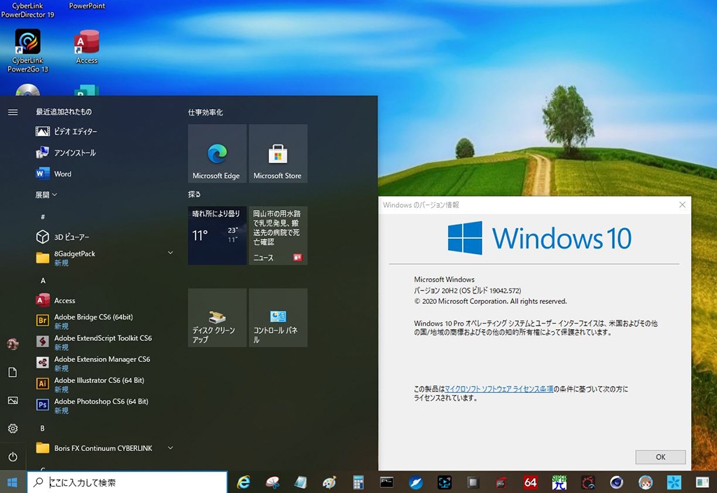
Task: Close the Windows のバージョン情報 dialog
Action: (x=682, y=205)
